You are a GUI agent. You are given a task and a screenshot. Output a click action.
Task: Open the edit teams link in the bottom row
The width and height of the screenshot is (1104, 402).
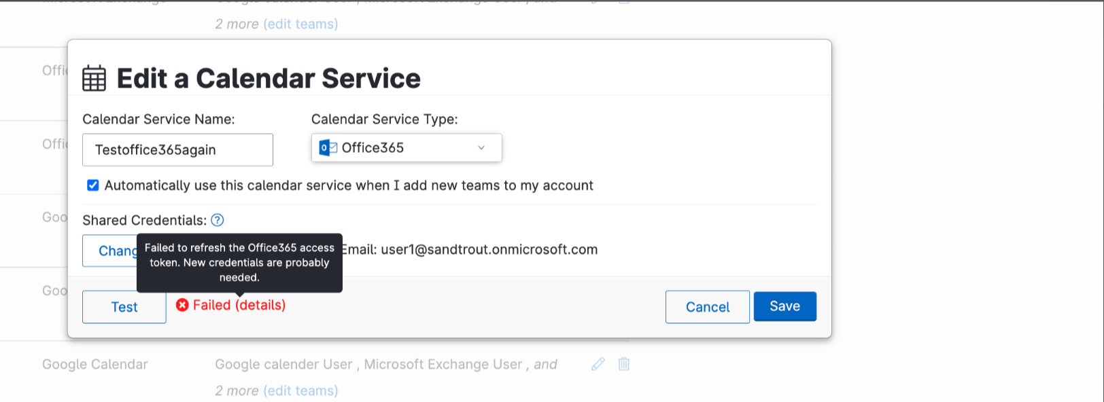[300, 391]
